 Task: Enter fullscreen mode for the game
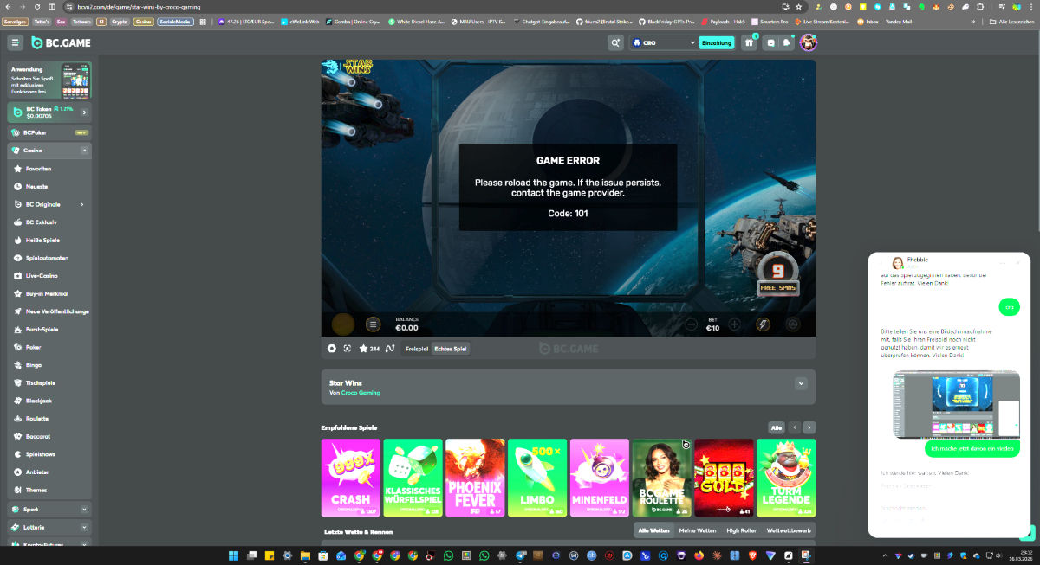(347, 349)
